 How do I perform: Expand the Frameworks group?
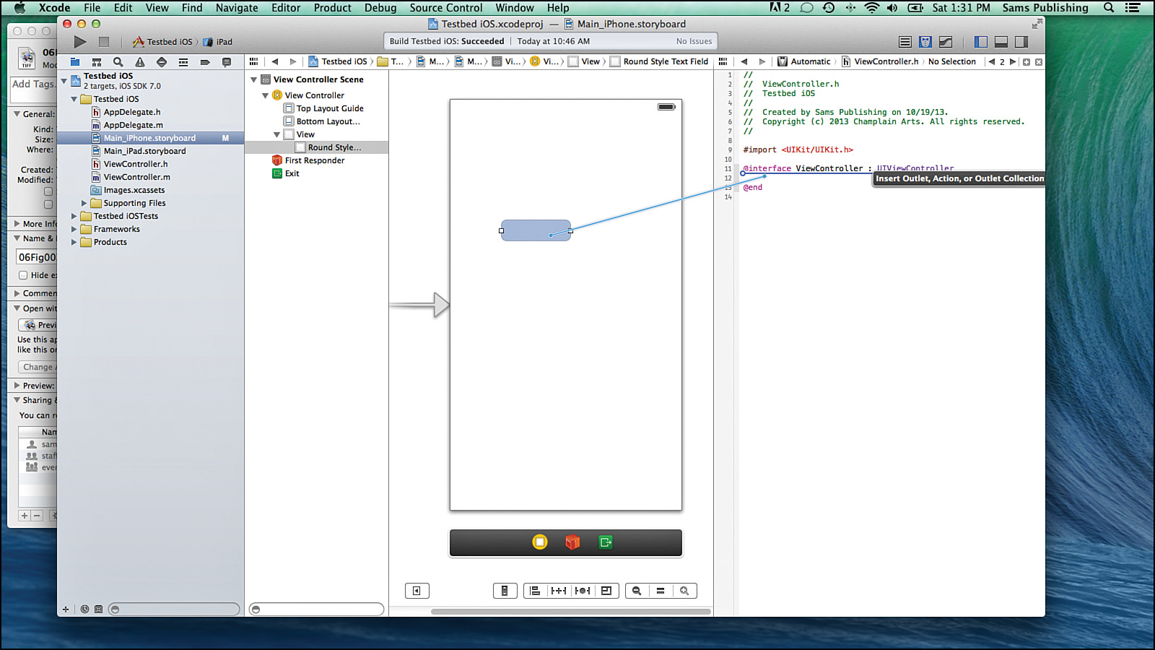(x=74, y=230)
